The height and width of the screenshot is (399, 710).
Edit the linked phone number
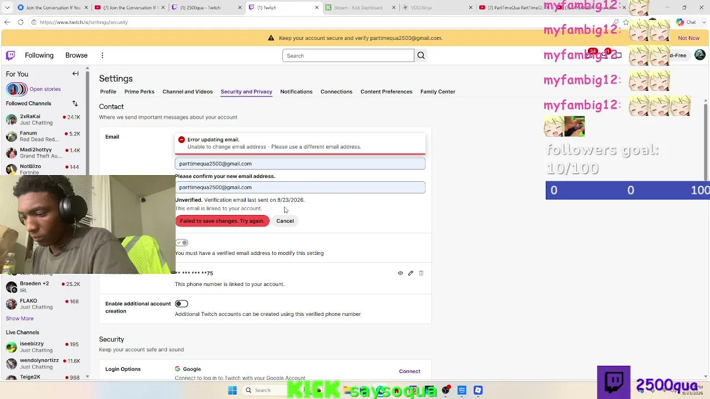[410, 273]
